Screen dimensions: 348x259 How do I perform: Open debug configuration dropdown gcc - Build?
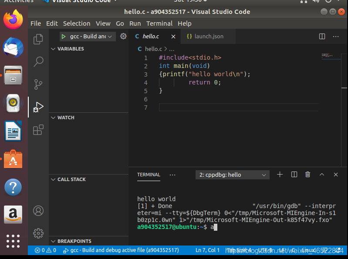[88, 37]
